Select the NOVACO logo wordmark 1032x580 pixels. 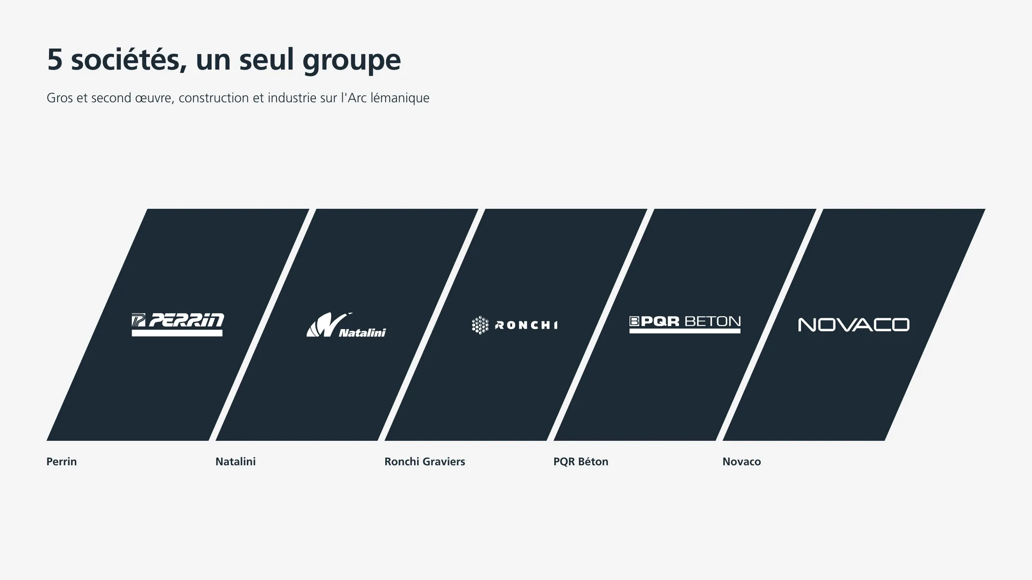pos(854,325)
